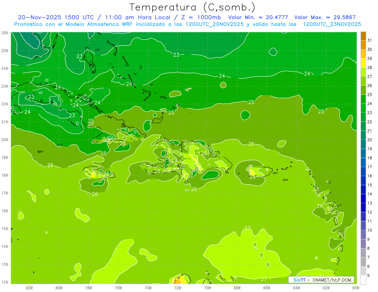Click the '30' label on the color scale
Viewport: 378px width, 292px height.
point(369,49)
